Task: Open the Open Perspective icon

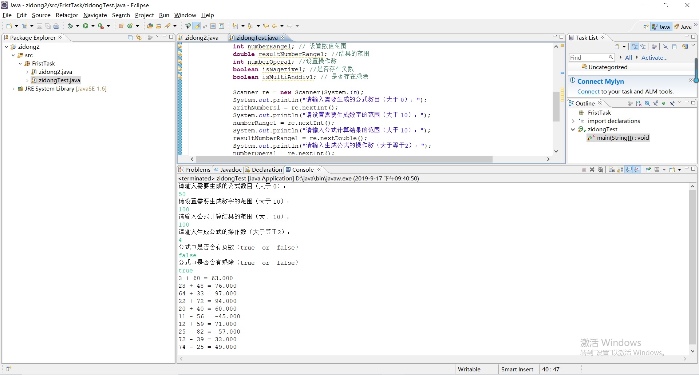Action: 645,27
